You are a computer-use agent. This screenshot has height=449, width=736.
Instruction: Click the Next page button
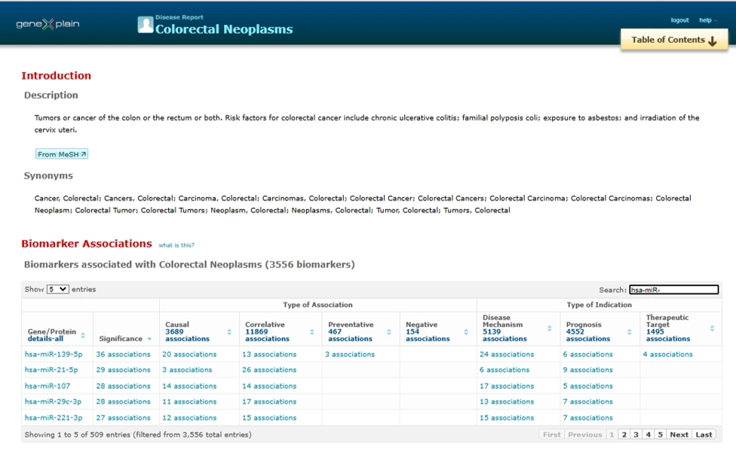click(x=679, y=435)
